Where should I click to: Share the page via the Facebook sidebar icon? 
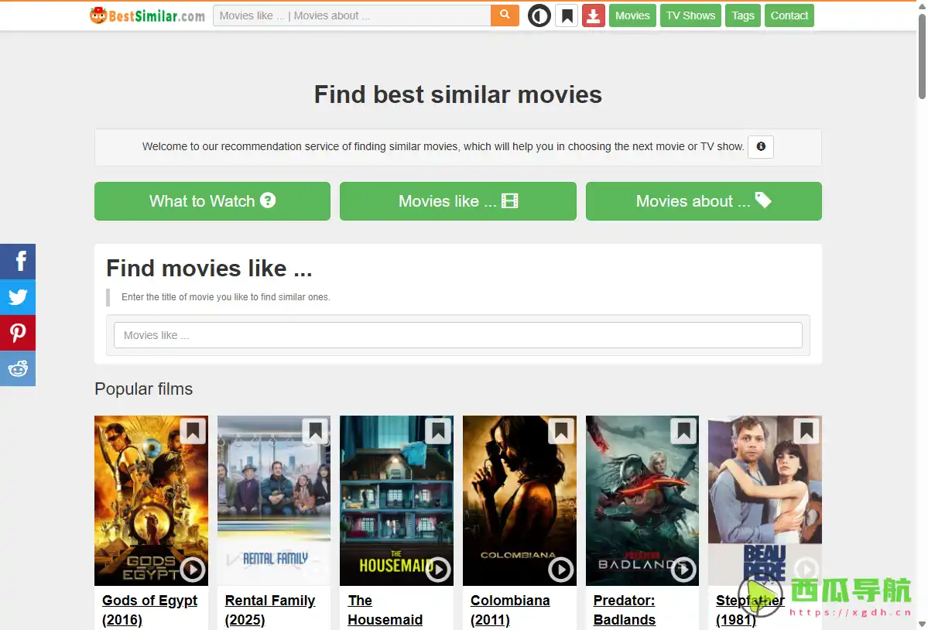tap(17, 262)
